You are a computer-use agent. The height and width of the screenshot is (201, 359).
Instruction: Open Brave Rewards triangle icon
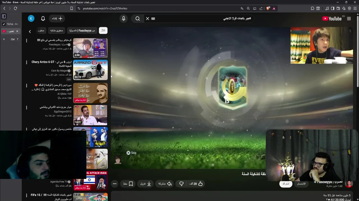coord(274,8)
